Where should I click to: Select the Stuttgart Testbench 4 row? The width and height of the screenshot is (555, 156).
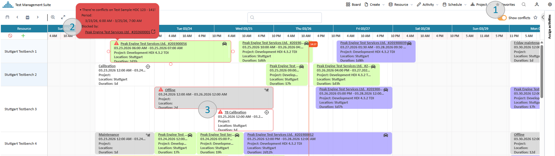[x=24, y=144]
